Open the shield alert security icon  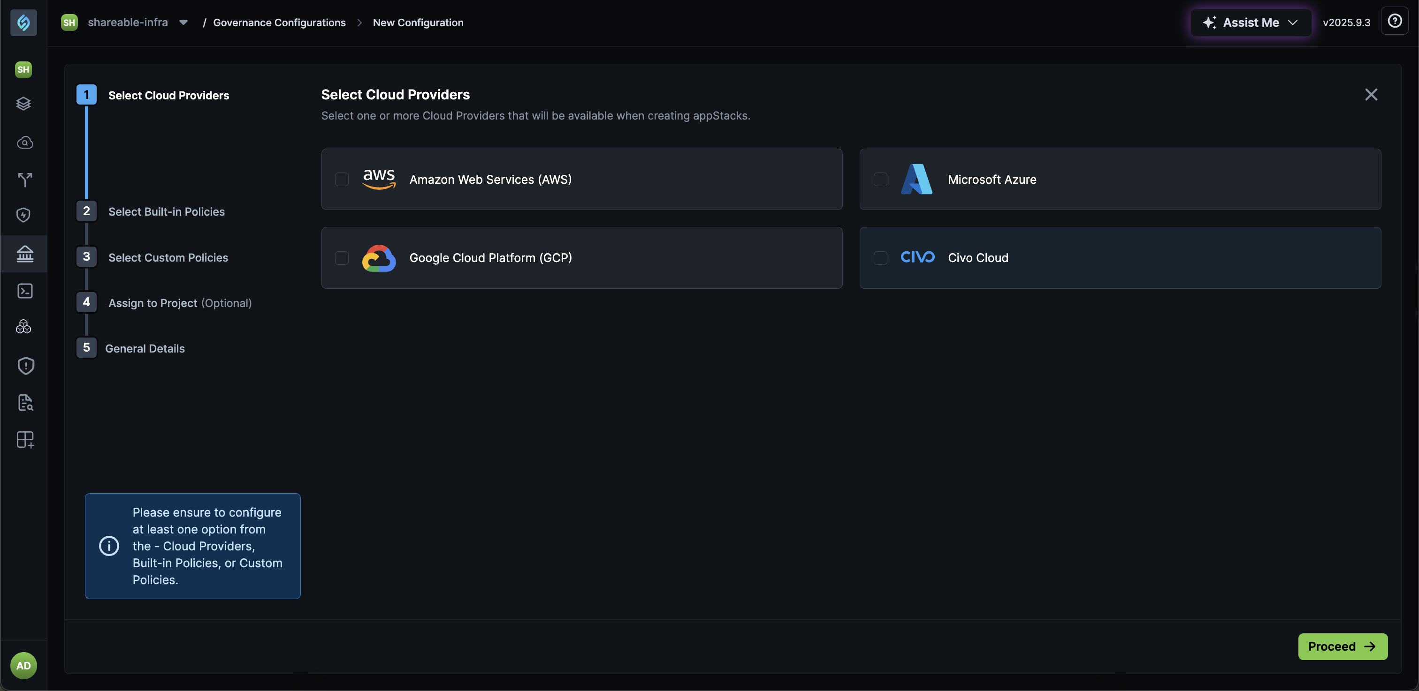26,366
